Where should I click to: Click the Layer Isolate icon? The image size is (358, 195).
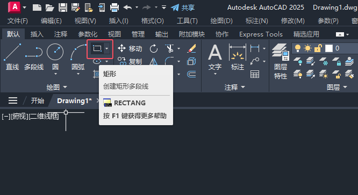click(311, 61)
